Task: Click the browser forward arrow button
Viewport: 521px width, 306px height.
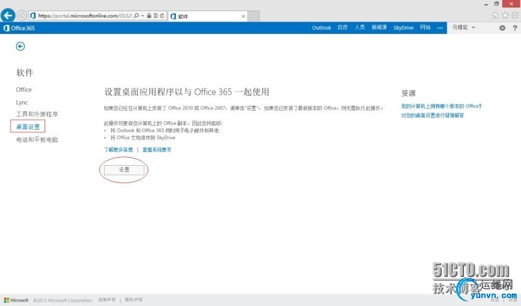Action: click(x=22, y=15)
